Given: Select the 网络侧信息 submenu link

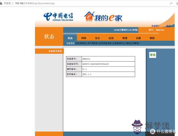Looking at the screenshot, I should coord(81,43).
